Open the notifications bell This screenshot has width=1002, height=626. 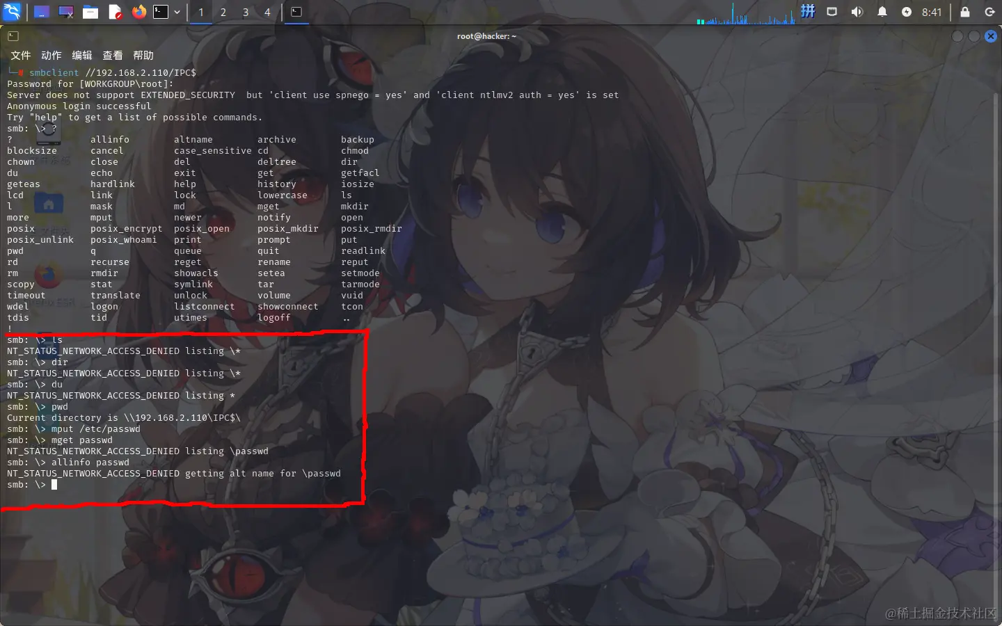tap(882, 12)
